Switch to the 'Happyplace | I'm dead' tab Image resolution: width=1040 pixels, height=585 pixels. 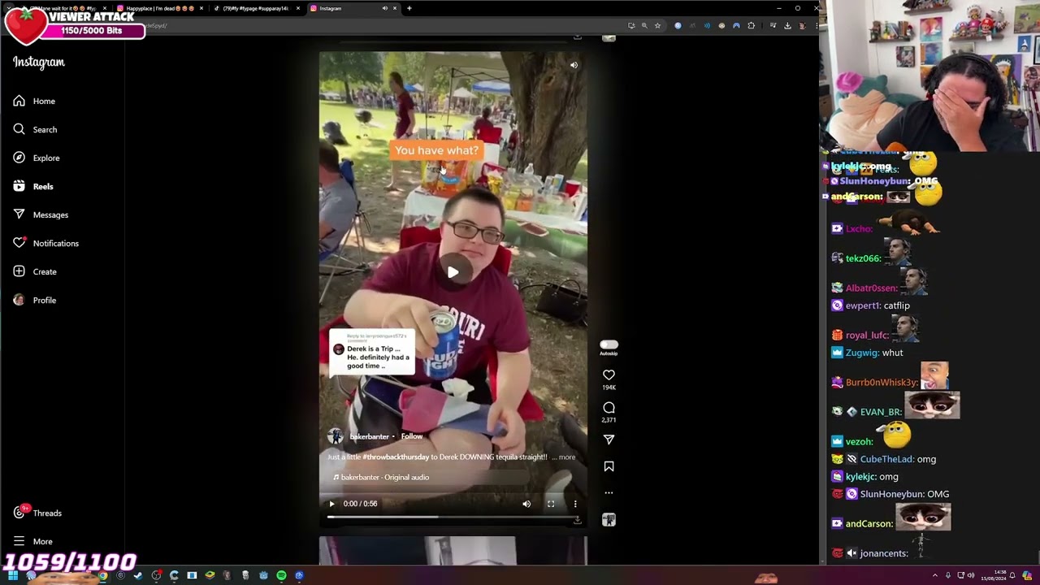159,8
